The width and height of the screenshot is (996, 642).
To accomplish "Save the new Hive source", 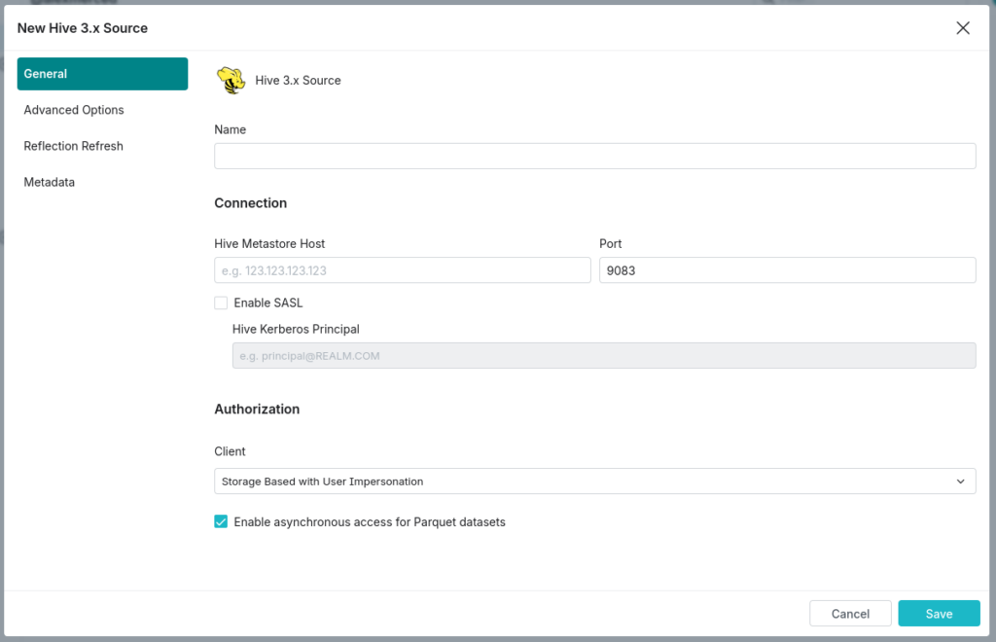I will [x=939, y=614].
